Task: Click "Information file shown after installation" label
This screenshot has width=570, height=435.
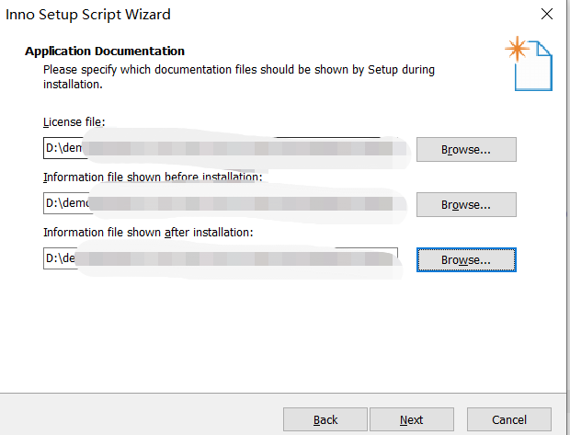Action: coord(147,232)
